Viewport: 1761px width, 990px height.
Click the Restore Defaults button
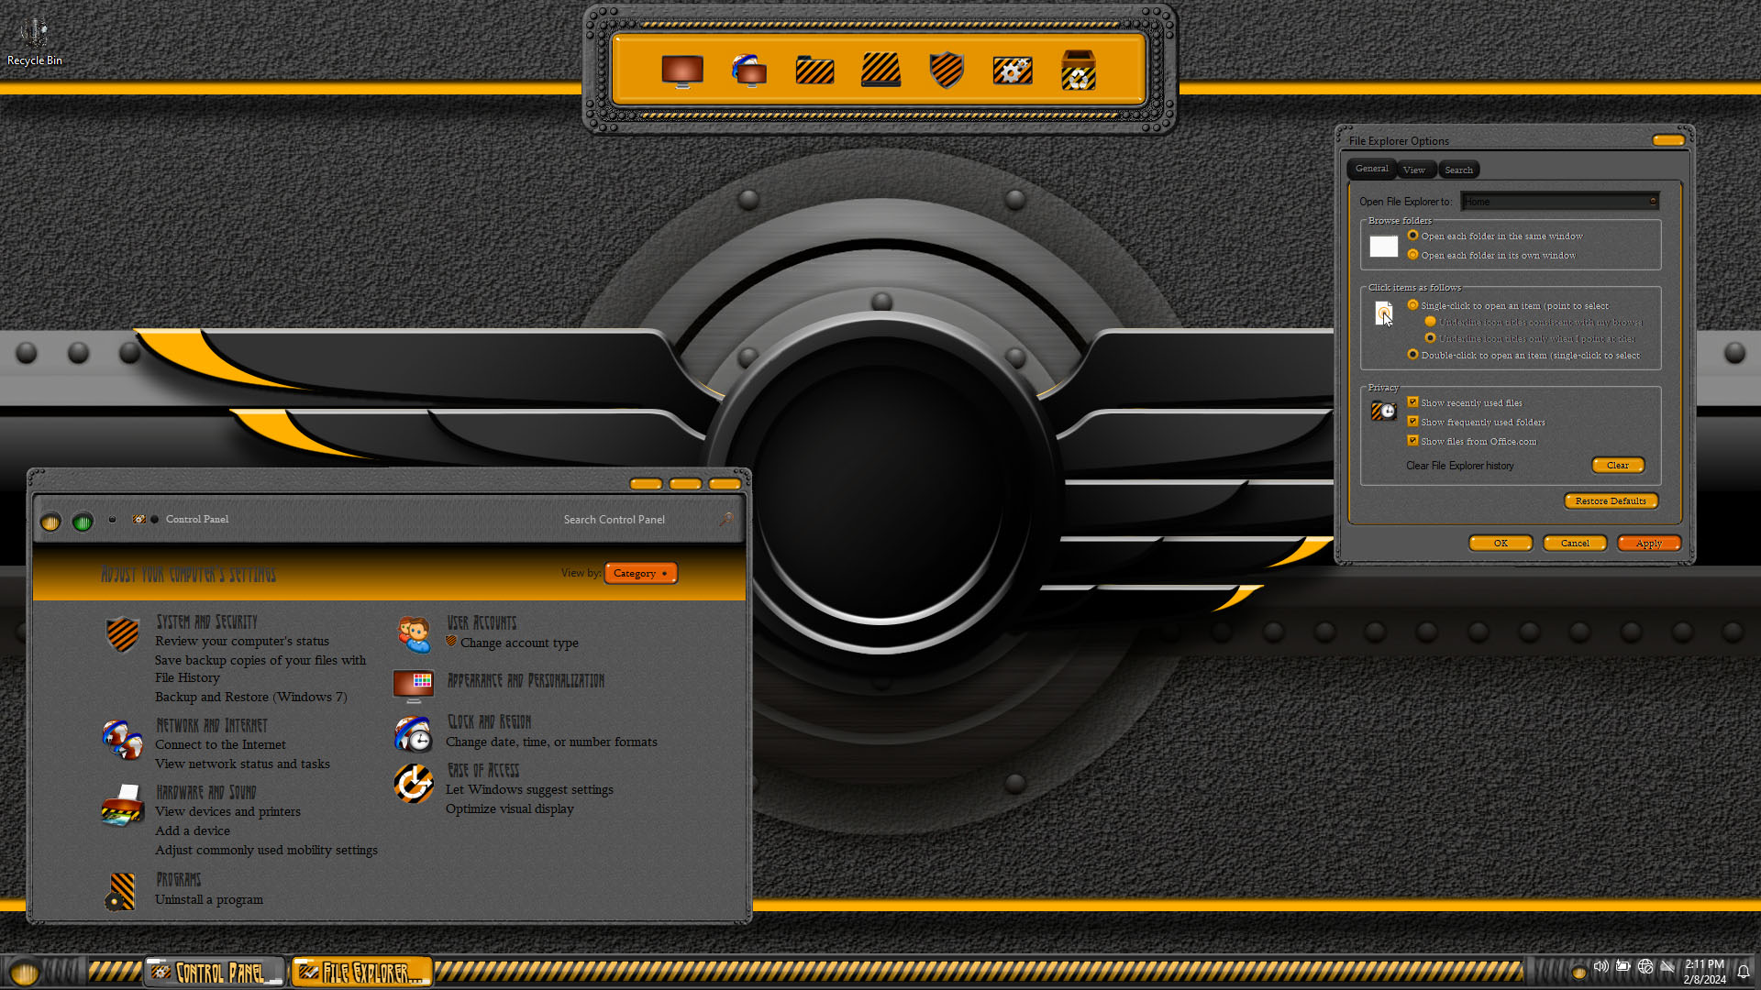tap(1610, 501)
